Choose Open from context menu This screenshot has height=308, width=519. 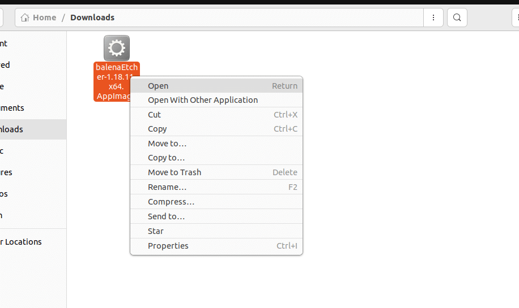216,86
